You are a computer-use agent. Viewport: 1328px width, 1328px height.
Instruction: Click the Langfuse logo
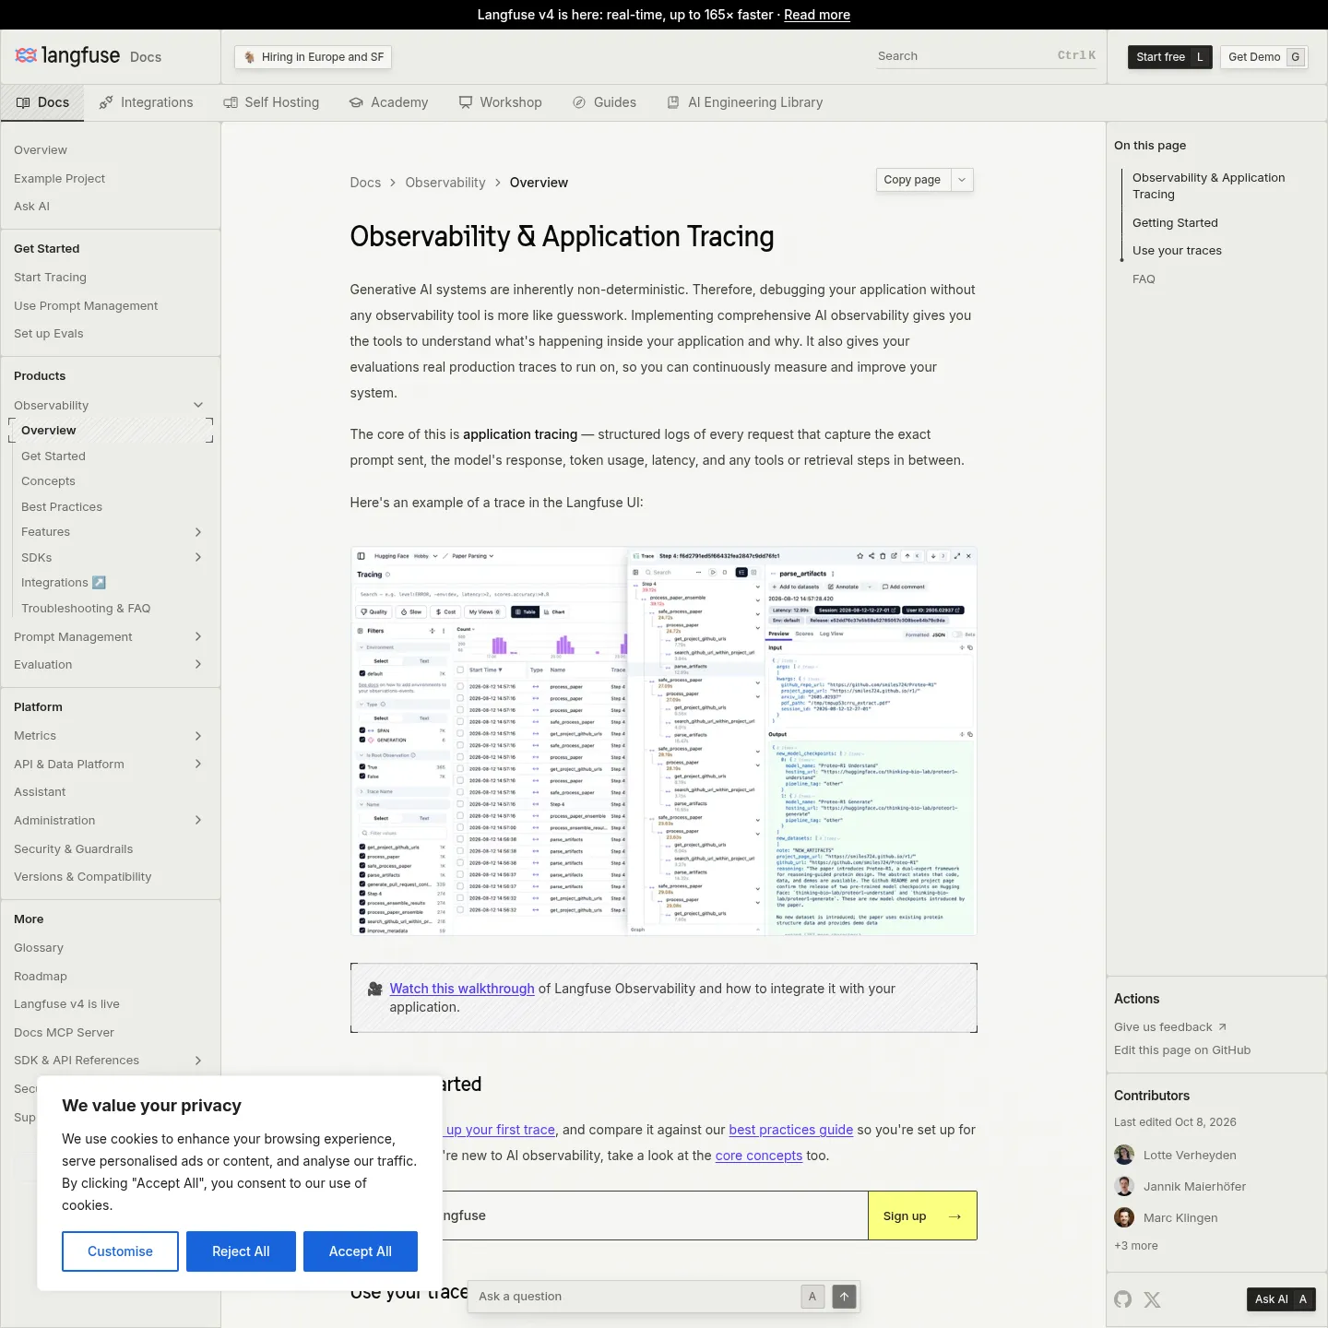click(x=67, y=56)
